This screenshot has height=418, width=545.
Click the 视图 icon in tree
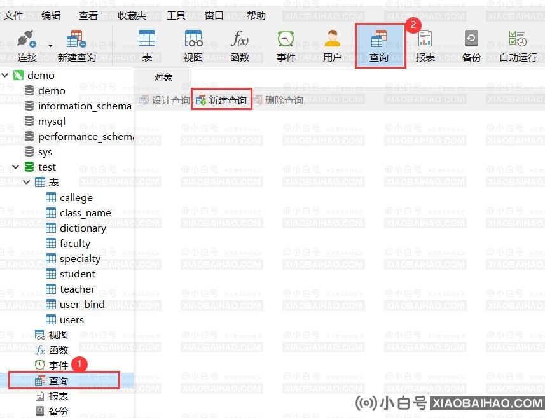(x=40, y=335)
